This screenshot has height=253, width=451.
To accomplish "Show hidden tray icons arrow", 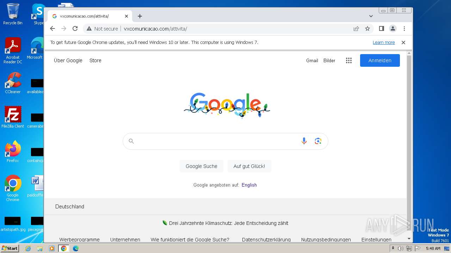I will [393, 248].
